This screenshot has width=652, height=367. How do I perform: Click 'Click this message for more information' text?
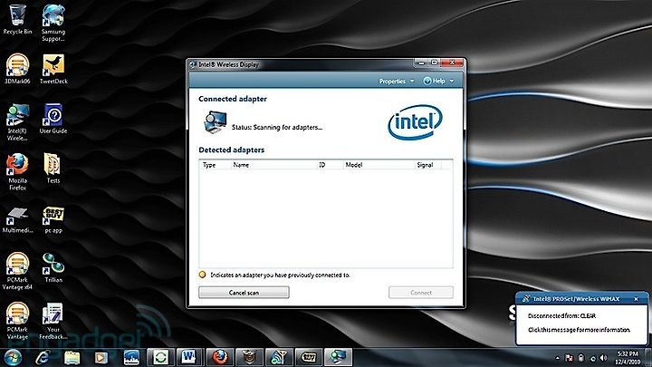tap(579, 330)
